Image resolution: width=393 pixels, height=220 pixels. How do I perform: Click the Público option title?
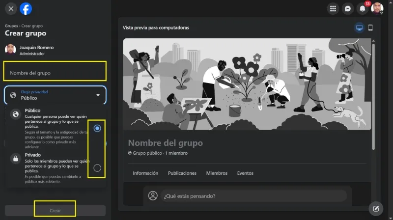[x=32, y=110]
